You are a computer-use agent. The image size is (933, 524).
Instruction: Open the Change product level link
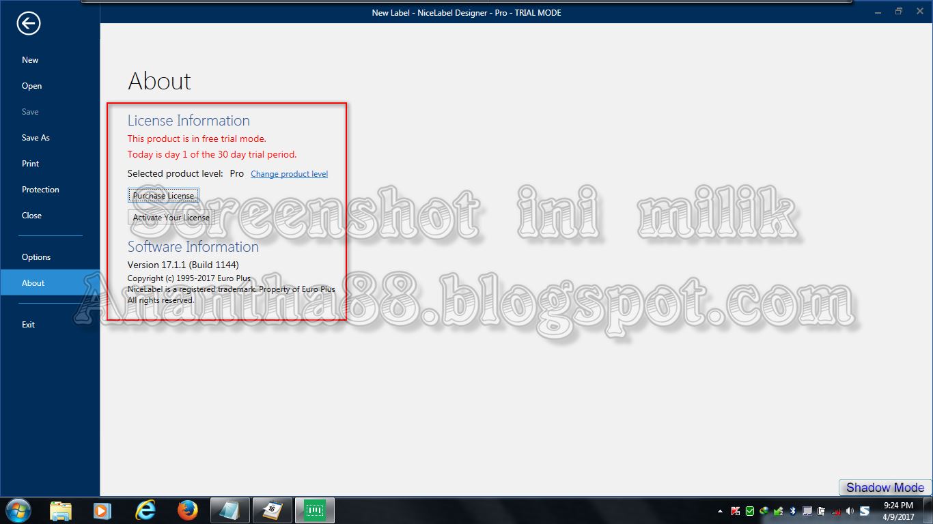pos(289,174)
